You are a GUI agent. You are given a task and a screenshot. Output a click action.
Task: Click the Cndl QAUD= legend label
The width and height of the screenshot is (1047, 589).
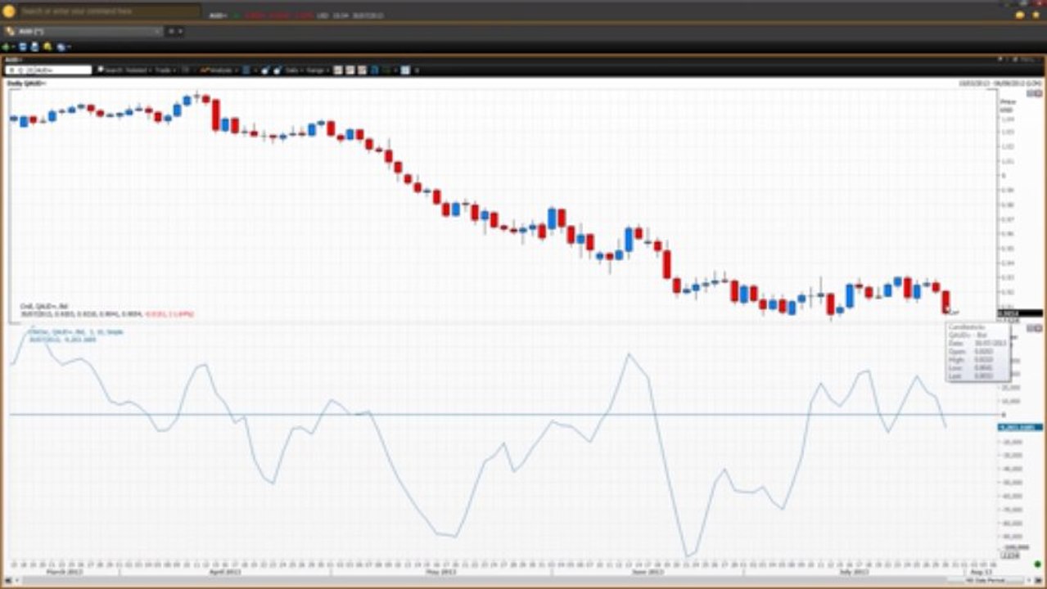pyautogui.click(x=44, y=307)
